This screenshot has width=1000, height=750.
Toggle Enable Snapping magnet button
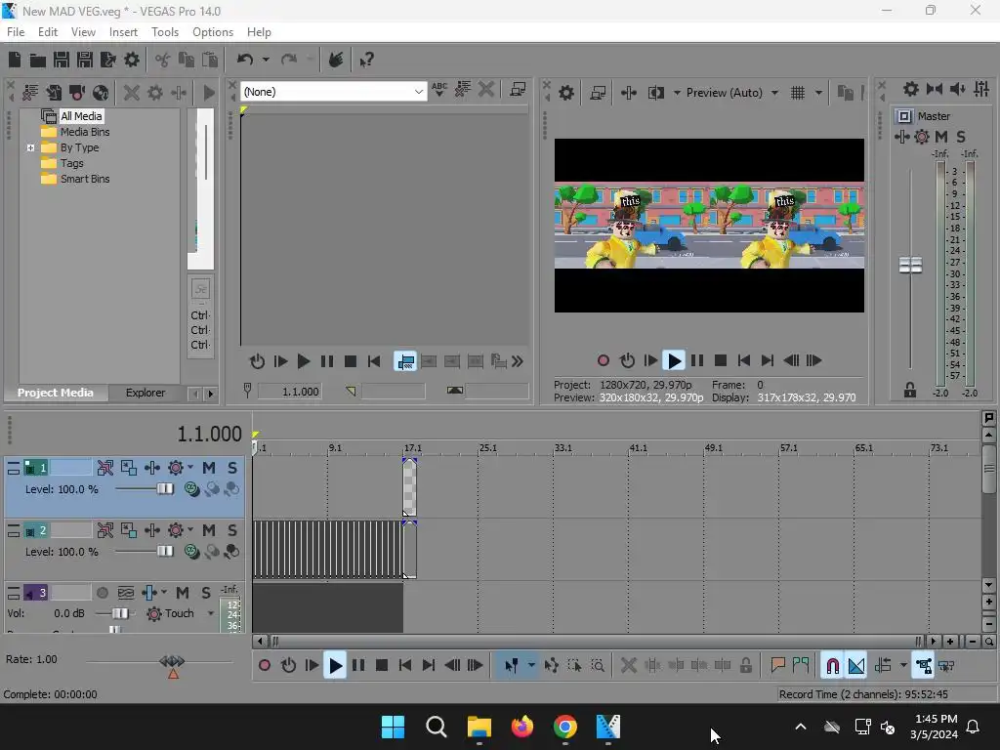pos(832,665)
